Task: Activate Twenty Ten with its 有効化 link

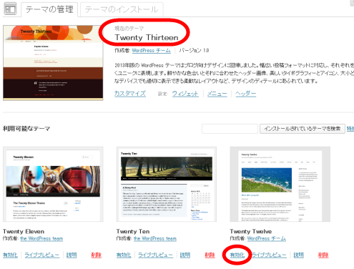Action: point(124,255)
